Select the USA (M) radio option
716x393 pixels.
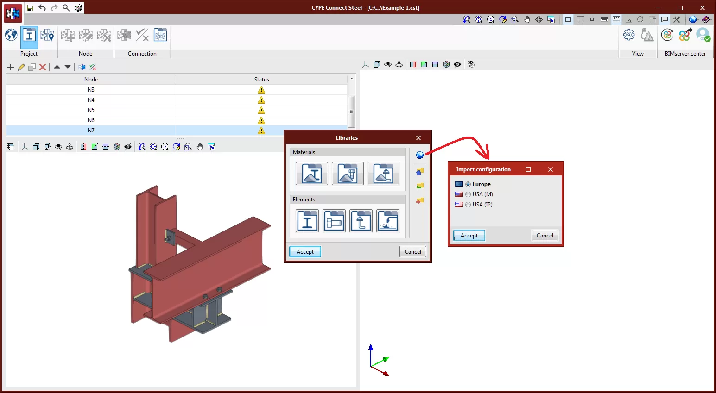click(x=468, y=194)
